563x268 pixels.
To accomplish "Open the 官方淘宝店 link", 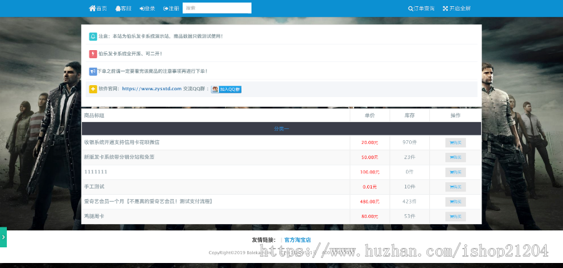I will 298,240.
